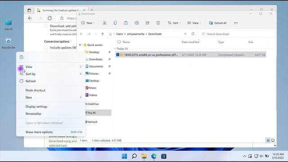Click Extract all button
Image resolution: width=288 pixels, height=162 pixels.
(x=218, y=23)
